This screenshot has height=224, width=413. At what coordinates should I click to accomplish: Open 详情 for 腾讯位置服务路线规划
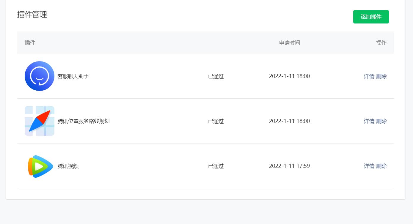[x=369, y=121]
